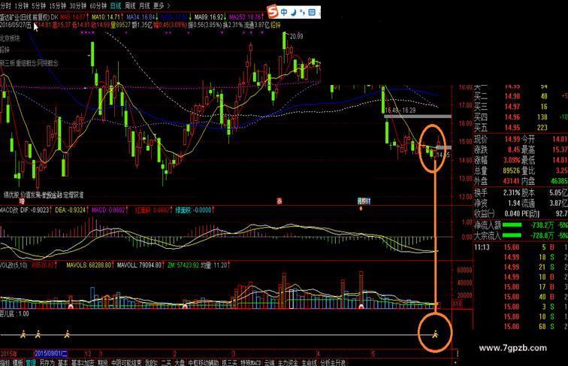Click the 婴儿底 indicator title
This screenshot has width=568, height=366.
click(7, 314)
